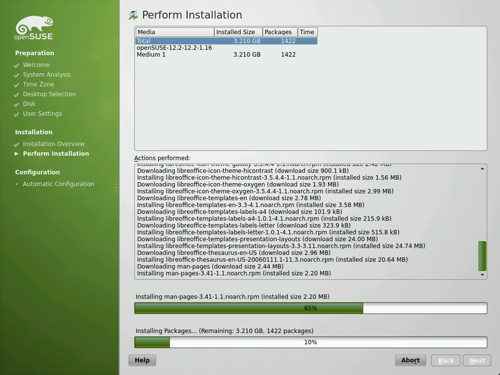Select the Medium 1 row
Viewport: 500px width, 375px height.
tap(226, 54)
